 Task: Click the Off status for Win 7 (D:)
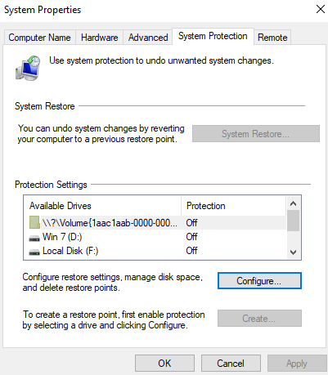[191, 237]
